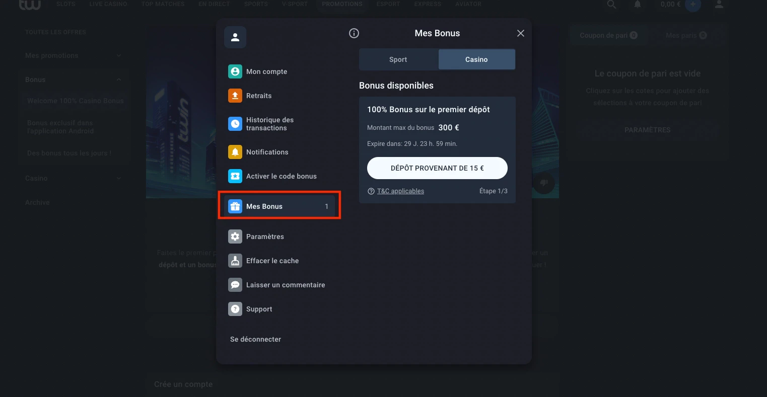767x397 pixels.
Task: Open the Retraits menu entry
Action: pos(280,96)
